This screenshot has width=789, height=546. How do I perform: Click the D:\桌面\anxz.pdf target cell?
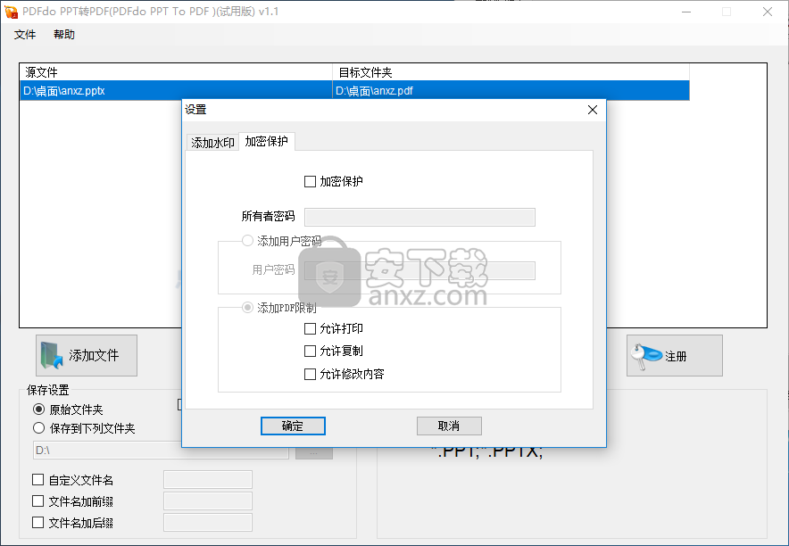[511, 90]
